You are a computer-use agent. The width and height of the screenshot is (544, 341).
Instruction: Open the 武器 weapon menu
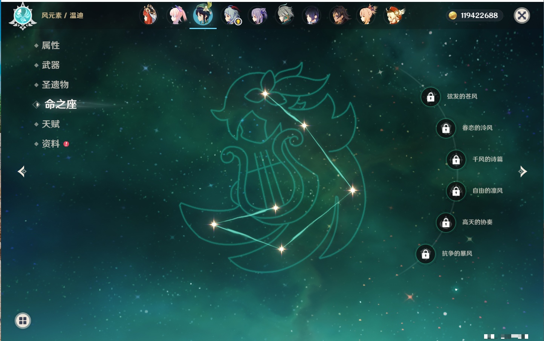coord(50,65)
